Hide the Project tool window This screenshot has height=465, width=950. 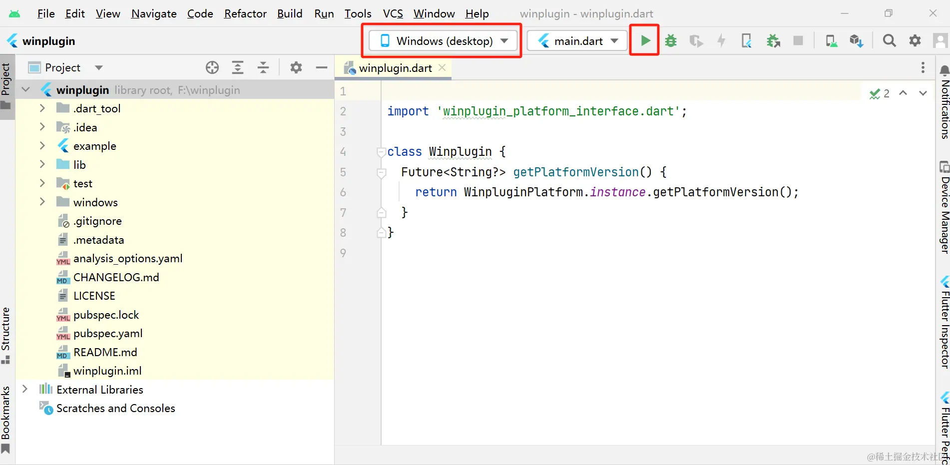[322, 67]
